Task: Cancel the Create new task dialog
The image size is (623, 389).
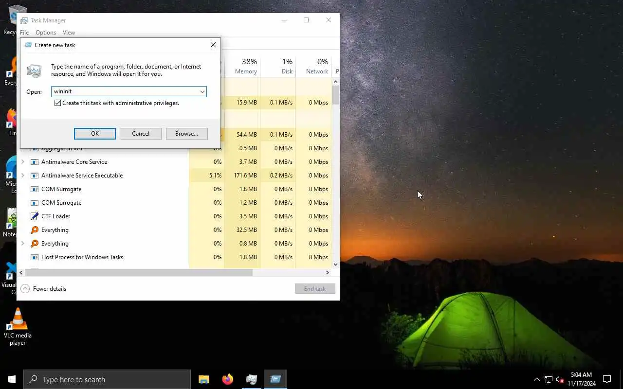Action: coord(141,134)
